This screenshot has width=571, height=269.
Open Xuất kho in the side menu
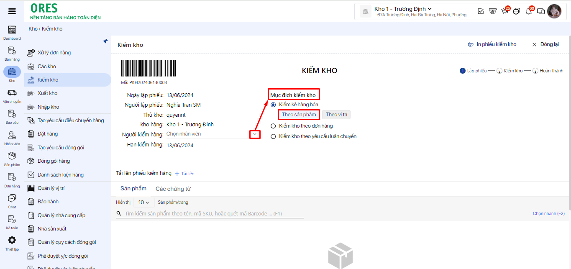(x=48, y=93)
